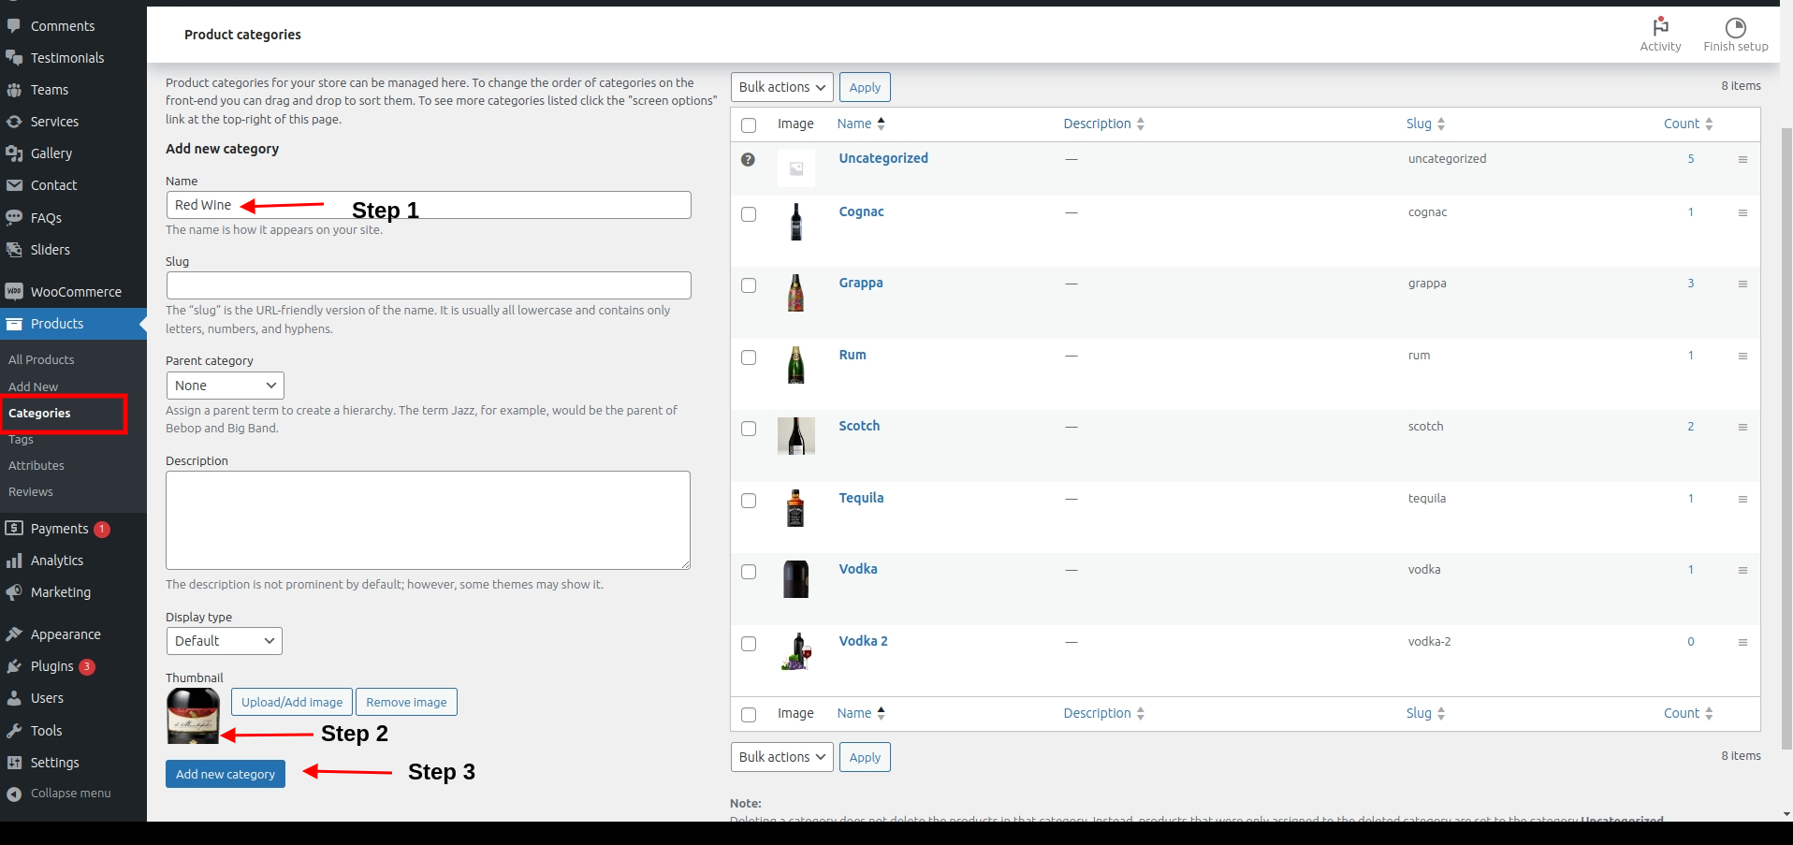Screen dimensions: 1793x845
Task: Open Categories submenu item
Action: [x=39, y=413]
